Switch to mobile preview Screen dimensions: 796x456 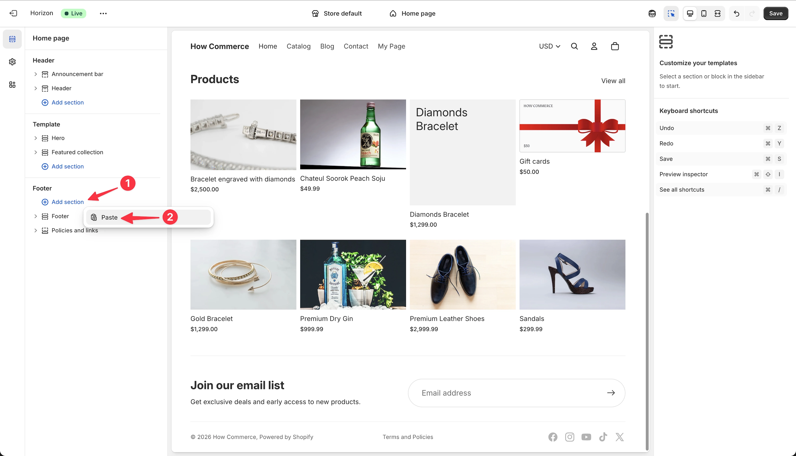[704, 14]
